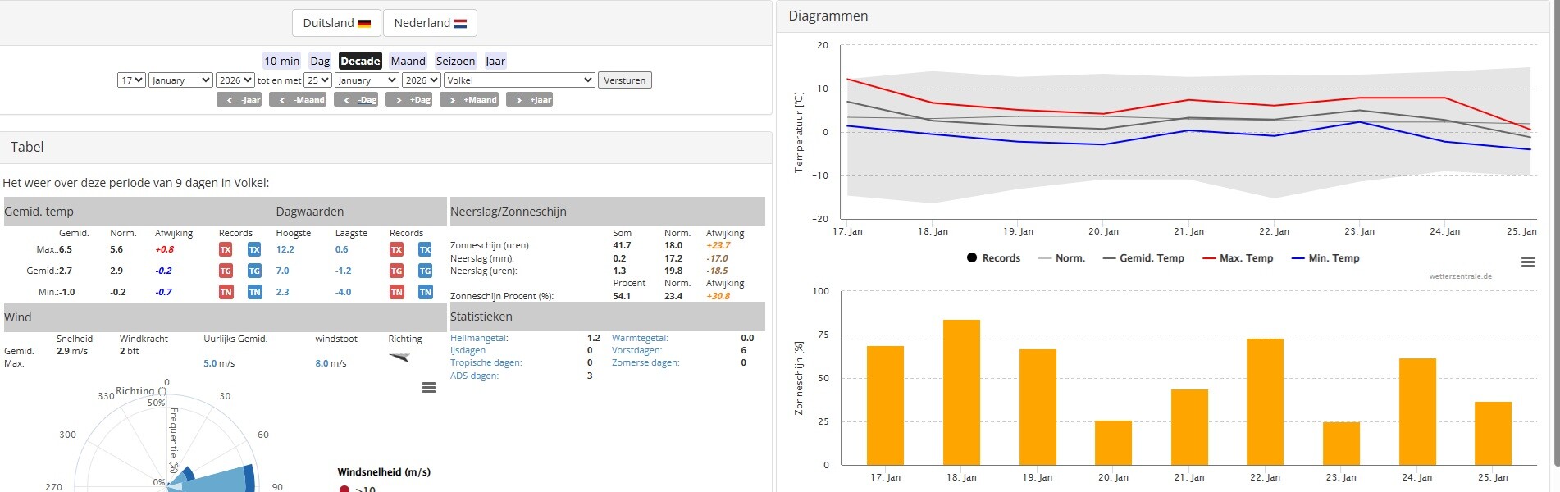Viewport: 1560px width, 492px height.
Task: Click the blue TG record icon in the Gemid. row
Action: coord(254,271)
